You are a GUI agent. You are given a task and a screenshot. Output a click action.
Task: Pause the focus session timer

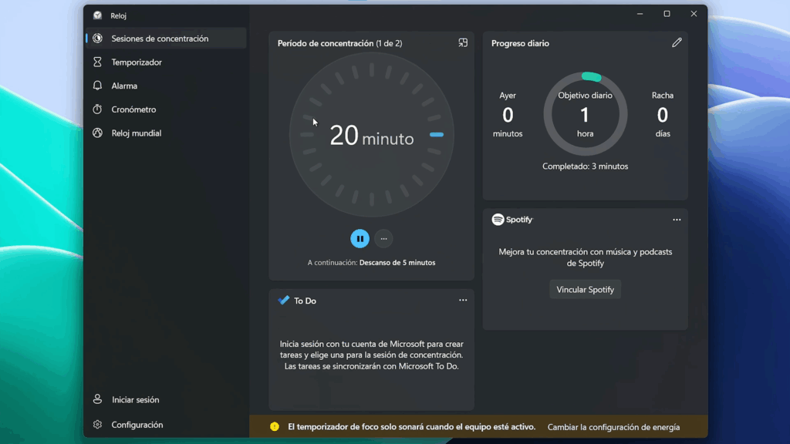tap(360, 239)
